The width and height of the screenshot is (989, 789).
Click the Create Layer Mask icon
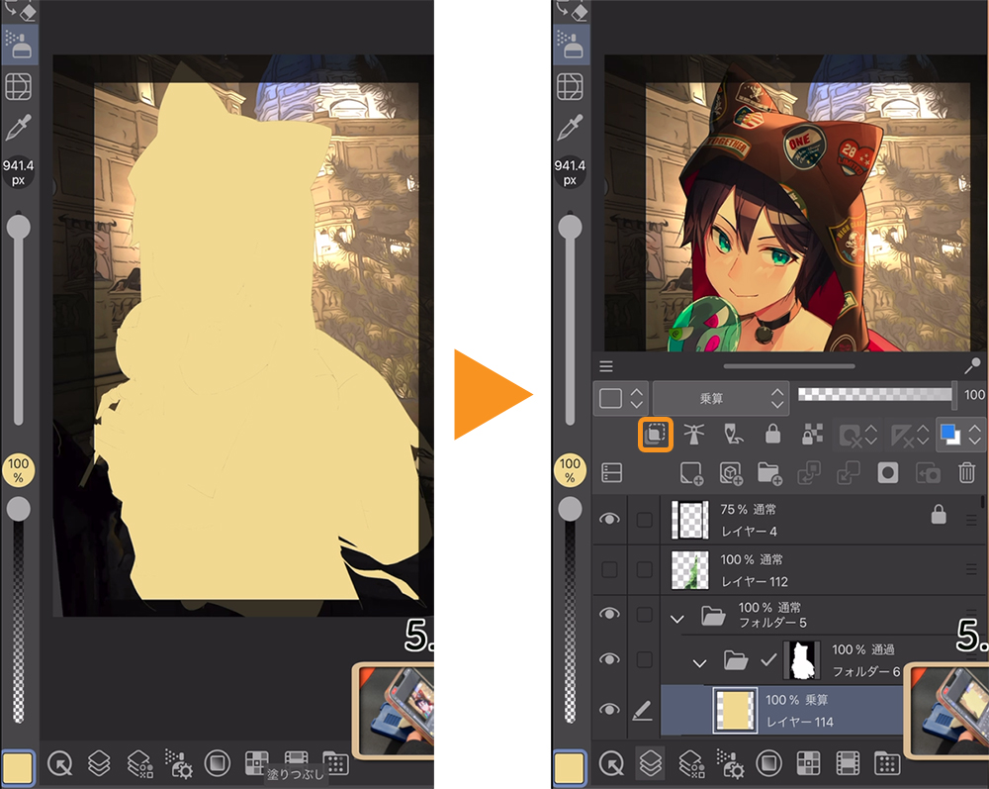coord(887,473)
